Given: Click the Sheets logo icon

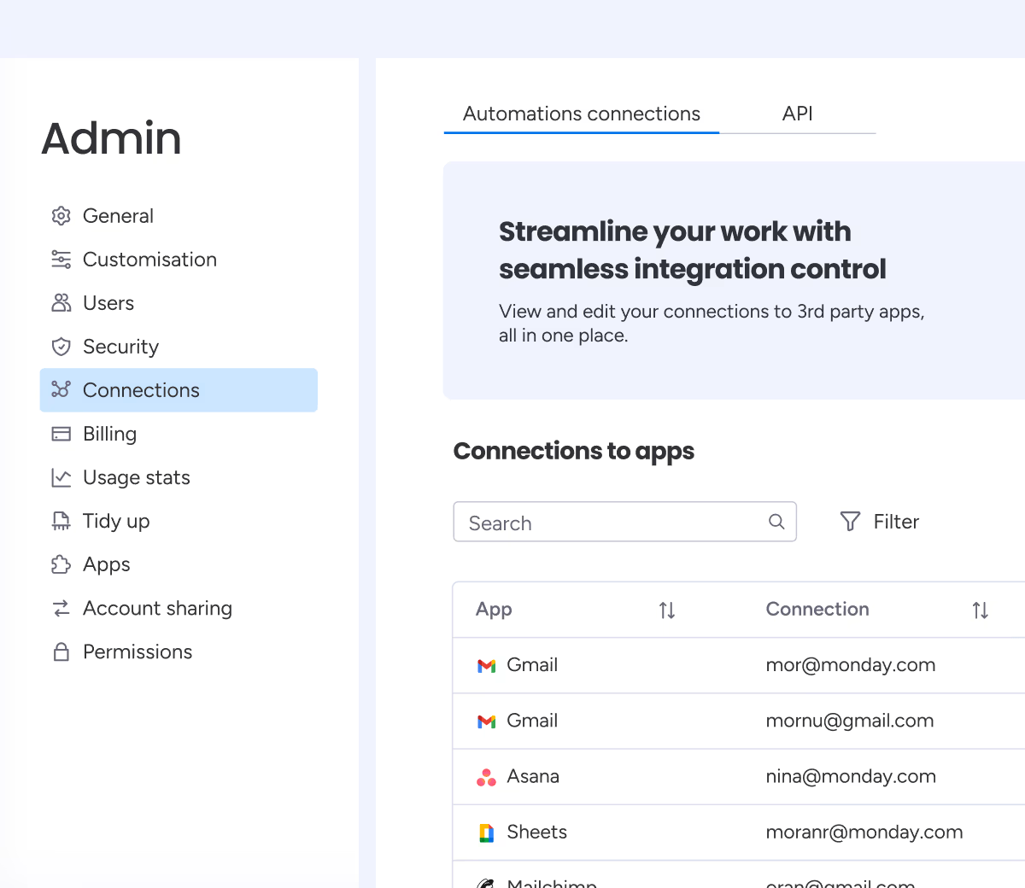Looking at the screenshot, I should (x=486, y=832).
